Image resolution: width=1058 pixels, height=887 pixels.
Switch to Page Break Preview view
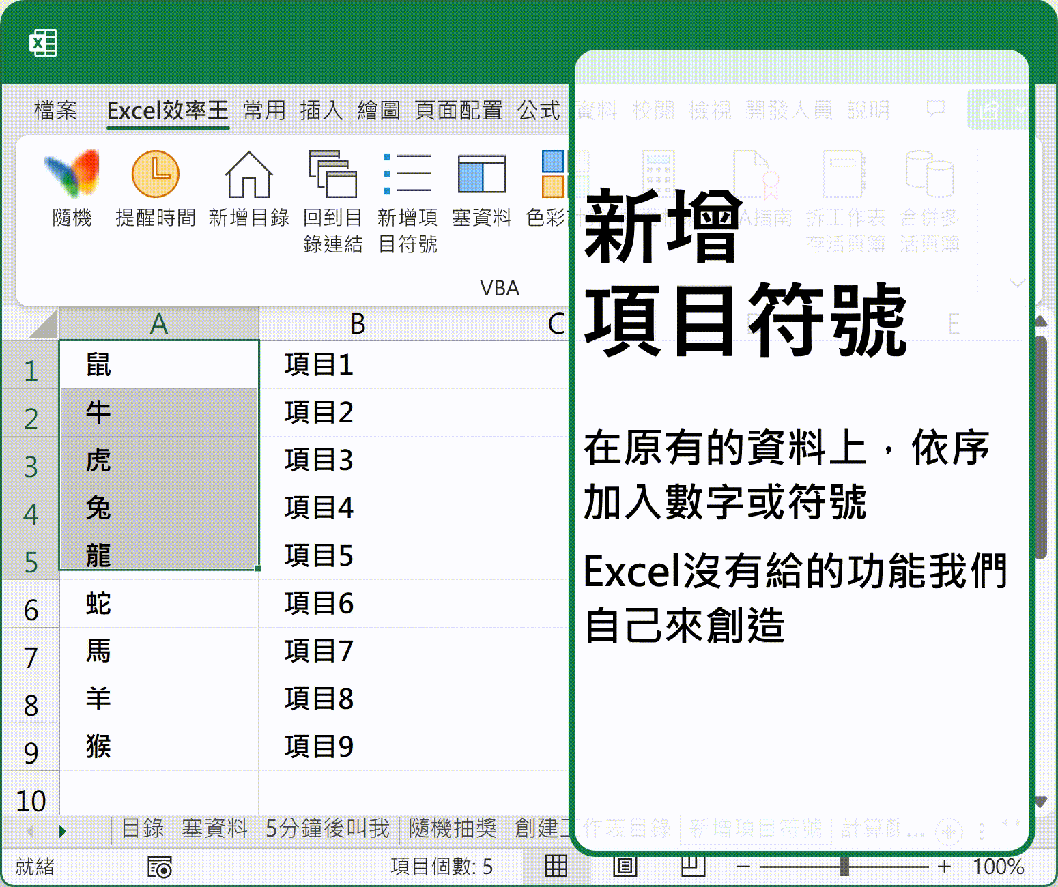pyautogui.click(x=693, y=866)
